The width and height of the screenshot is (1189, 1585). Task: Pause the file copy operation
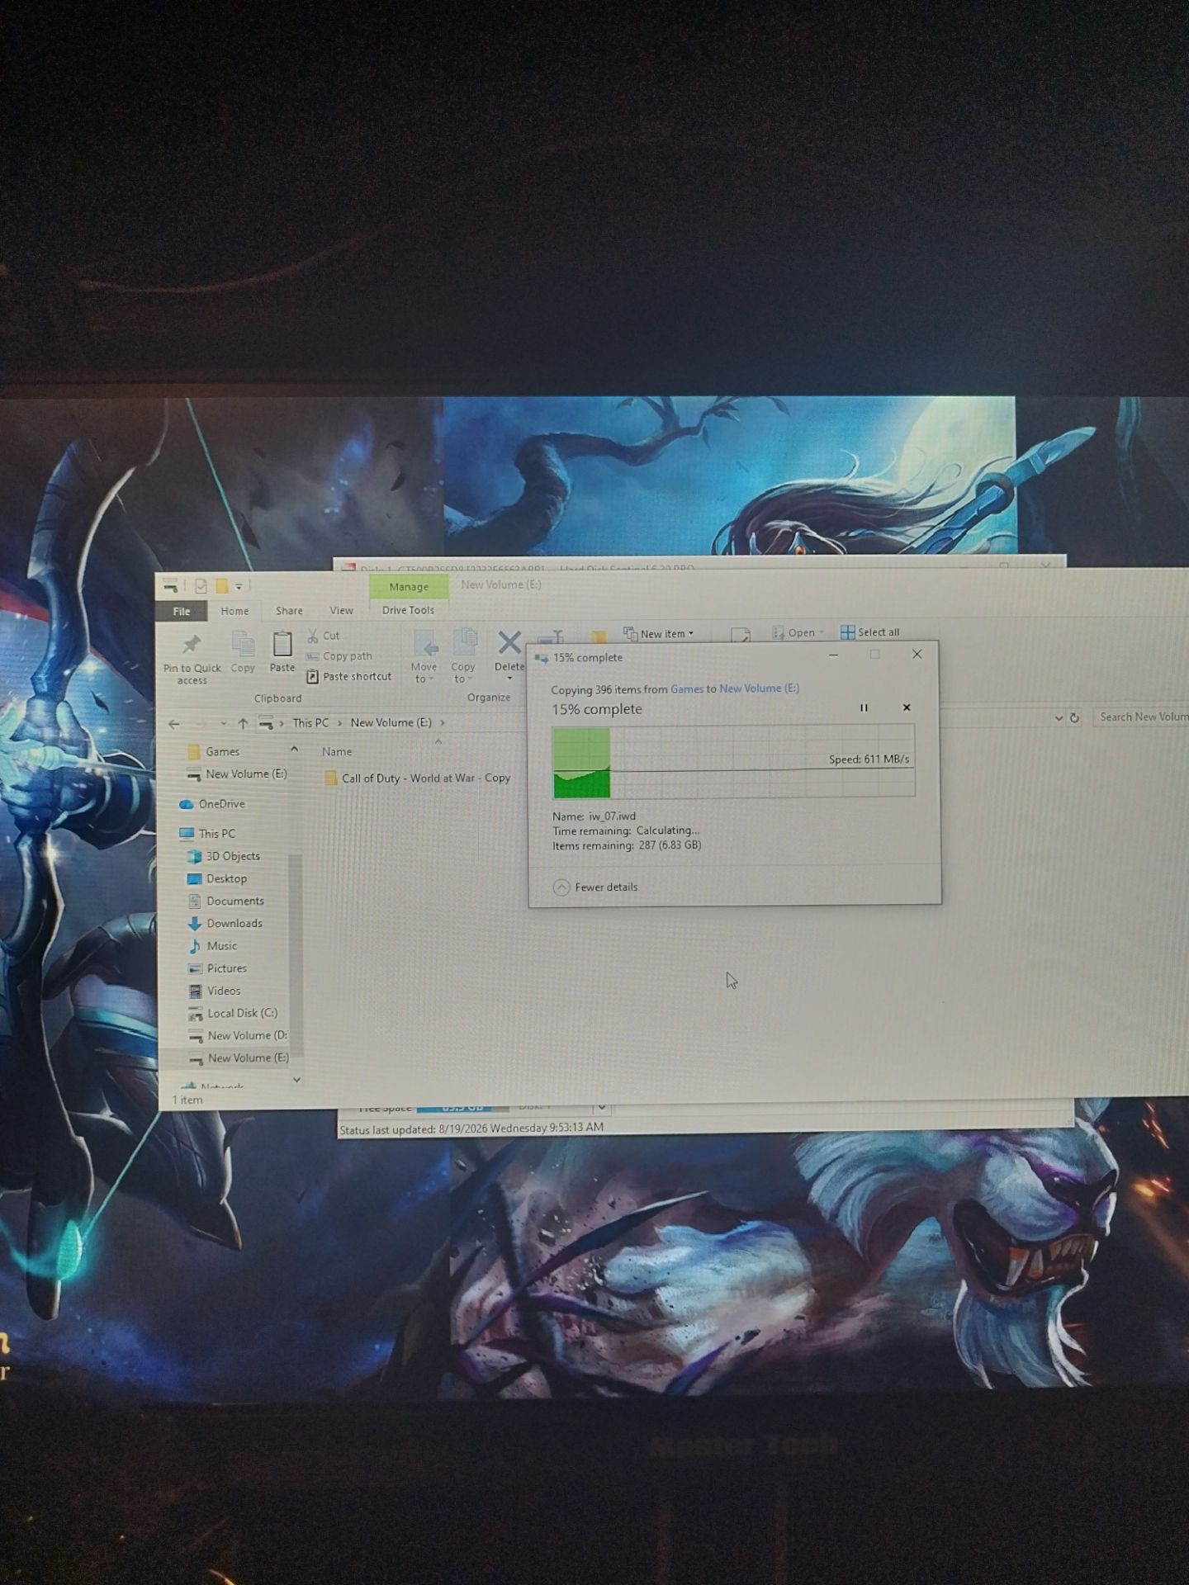pyautogui.click(x=864, y=708)
